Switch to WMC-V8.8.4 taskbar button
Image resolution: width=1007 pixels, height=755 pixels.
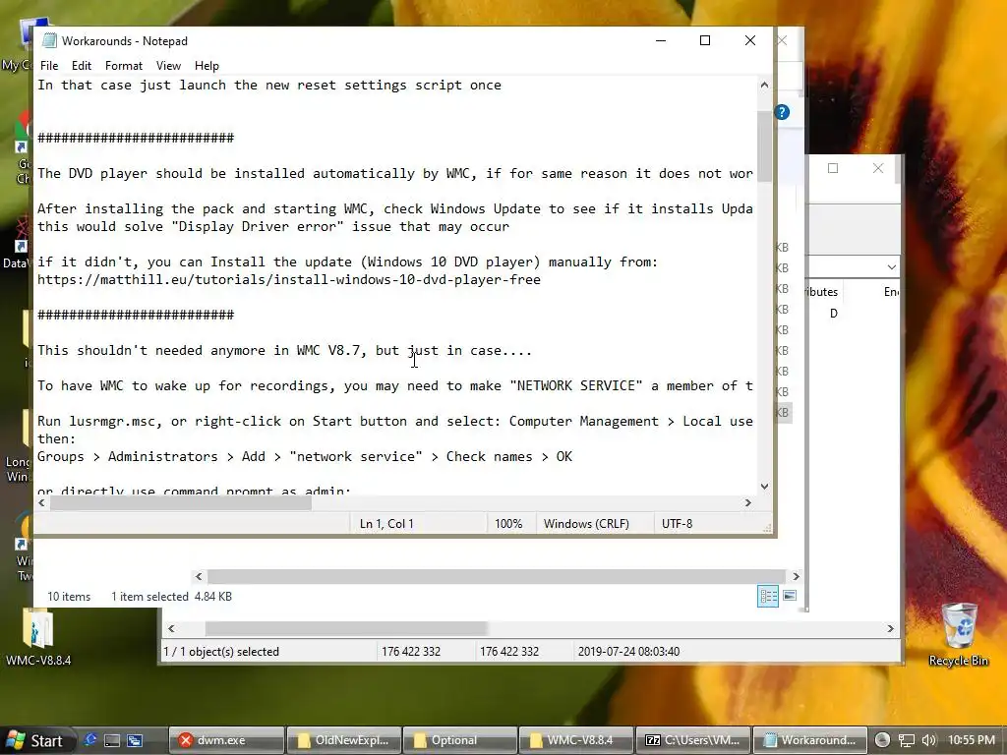[x=576, y=740]
